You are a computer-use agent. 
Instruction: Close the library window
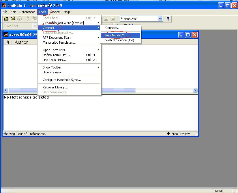point(194,35)
